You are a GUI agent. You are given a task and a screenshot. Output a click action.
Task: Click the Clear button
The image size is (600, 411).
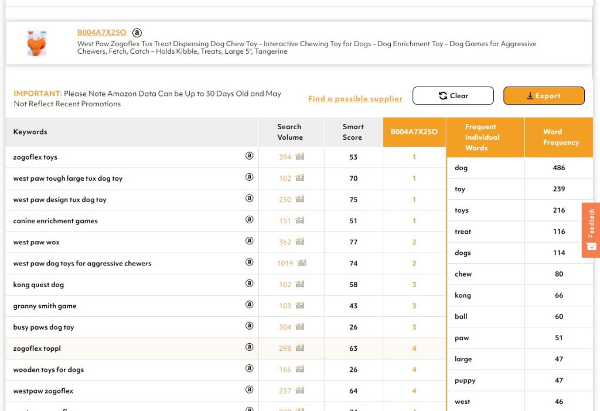pyautogui.click(x=453, y=95)
